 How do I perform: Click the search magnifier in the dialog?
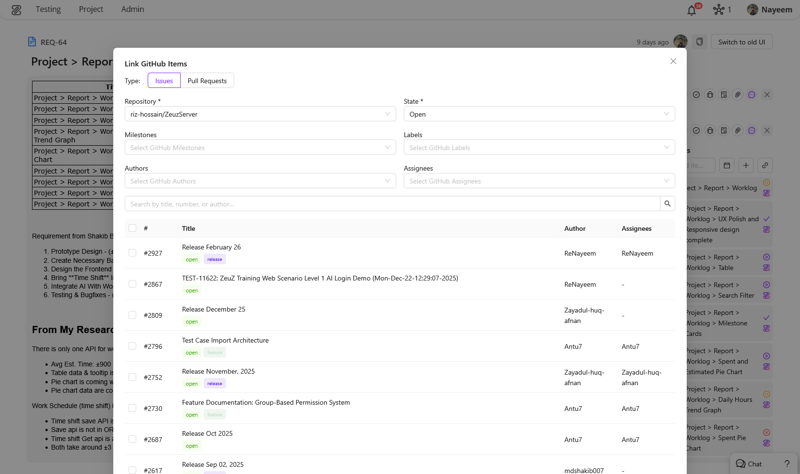point(667,203)
